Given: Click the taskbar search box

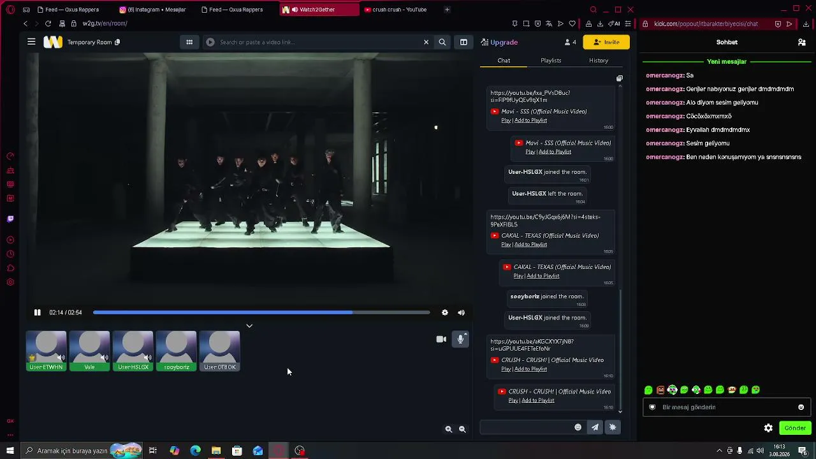Looking at the screenshot, I should 82,451.
